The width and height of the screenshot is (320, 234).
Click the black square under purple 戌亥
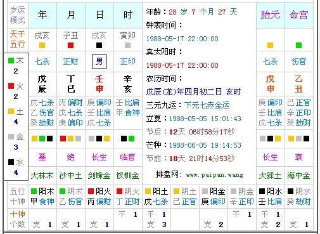99,45
